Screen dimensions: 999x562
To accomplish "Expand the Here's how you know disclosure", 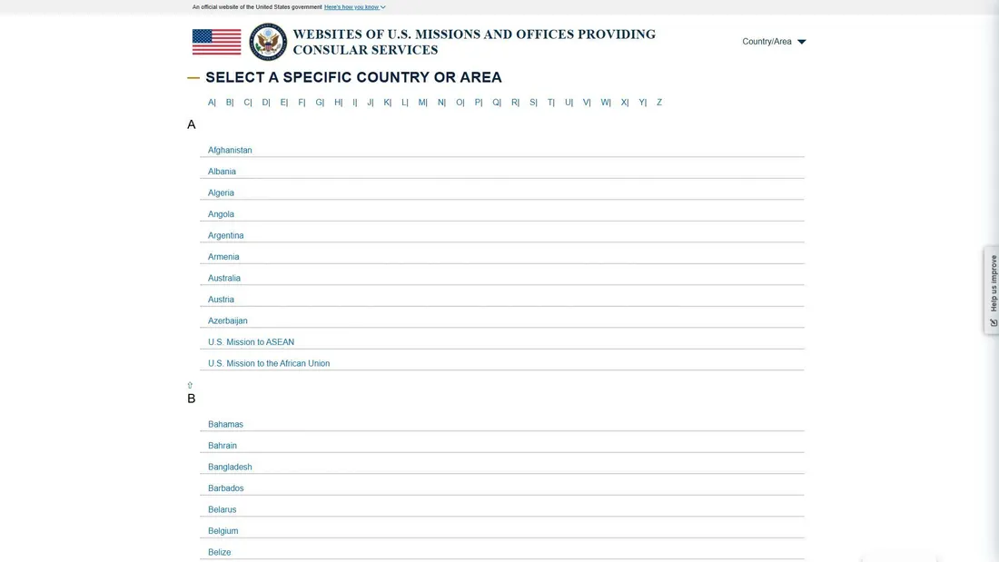I will [x=354, y=7].
